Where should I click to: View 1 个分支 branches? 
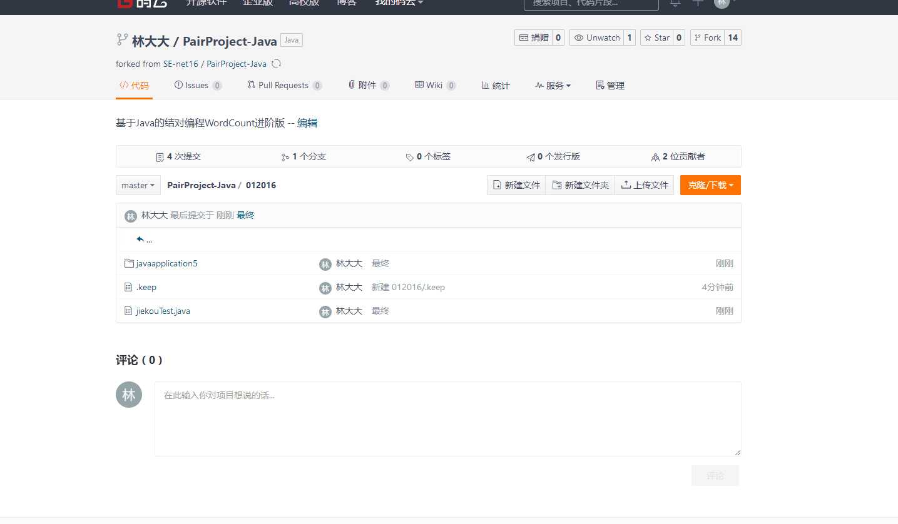304,156
